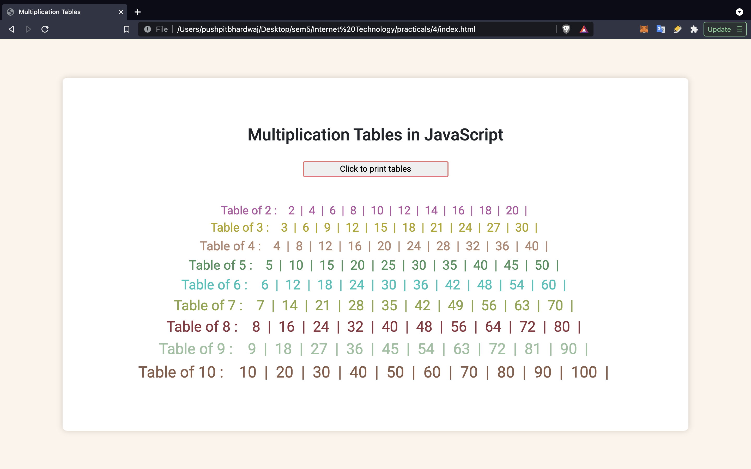Click the address bar URL path

pos(326,29)
